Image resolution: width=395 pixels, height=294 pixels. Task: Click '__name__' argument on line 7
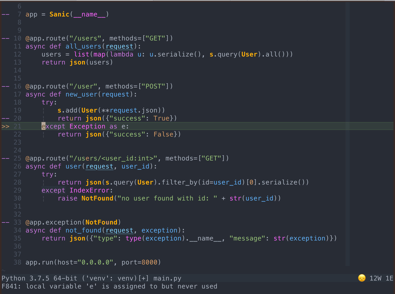click(89, 14)
